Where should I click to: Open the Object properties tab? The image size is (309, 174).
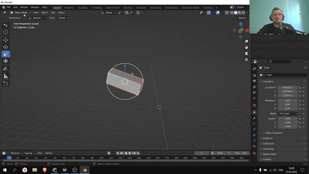[254, 113]
